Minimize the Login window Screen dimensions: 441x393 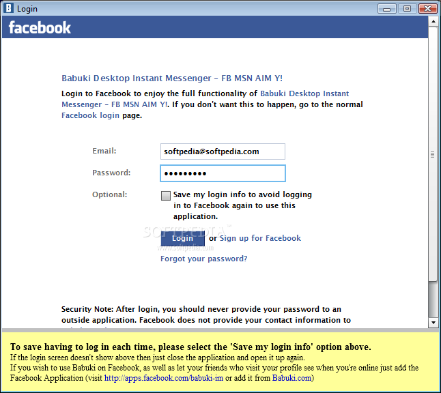(x=386, y=9)
